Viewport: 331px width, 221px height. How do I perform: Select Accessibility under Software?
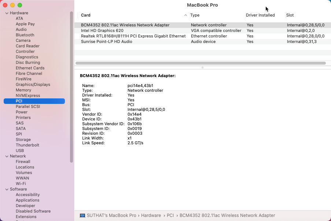click(x=27, y=194)
